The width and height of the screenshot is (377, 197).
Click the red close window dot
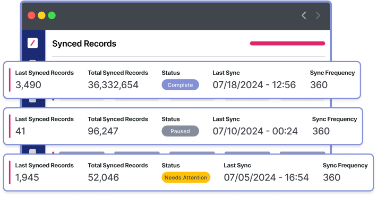point(31,15)
